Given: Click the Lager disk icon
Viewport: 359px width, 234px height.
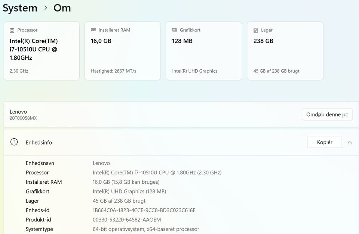Looking at the screenshot, I should pos(256,30).
